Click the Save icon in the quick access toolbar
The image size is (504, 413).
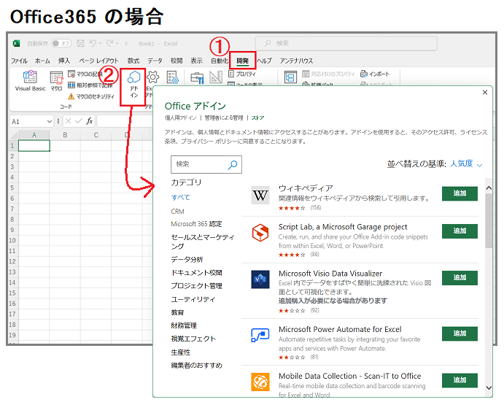click(x=80, y=43)
